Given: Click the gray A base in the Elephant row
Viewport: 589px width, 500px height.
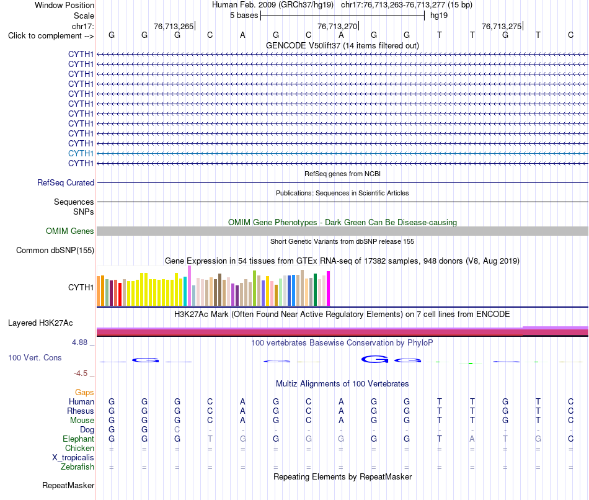Looking at the screenshot, I should tap(472, 439).
